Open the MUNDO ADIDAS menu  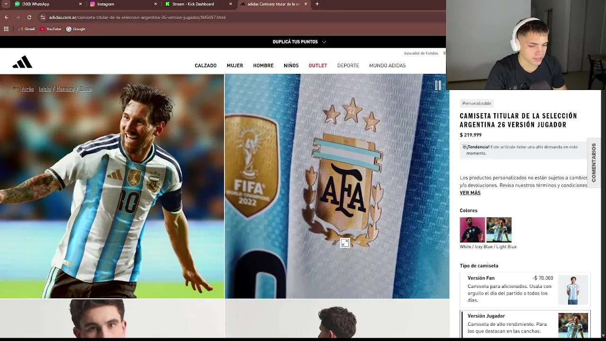(387, 65)
